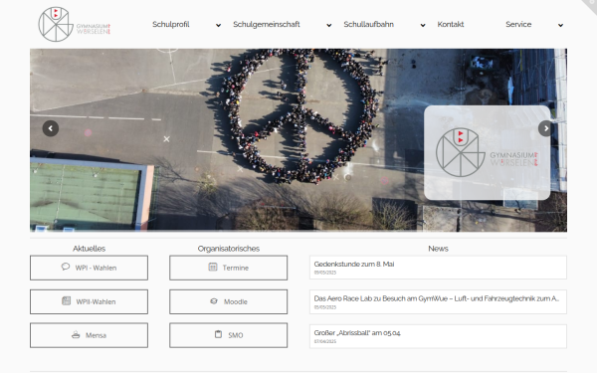
Task: Open the SMO button
Action: 229,335
